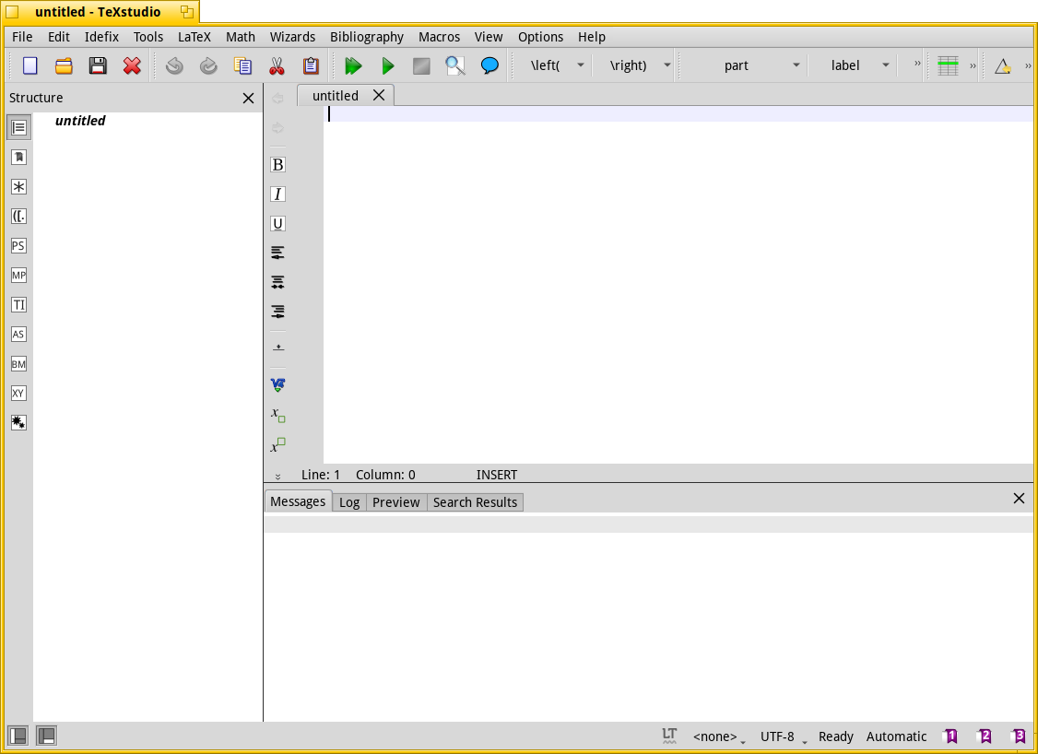Expand hidden table toolbar items

coord(973,65)
